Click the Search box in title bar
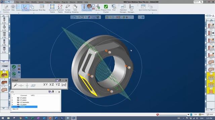 (198, 2)
